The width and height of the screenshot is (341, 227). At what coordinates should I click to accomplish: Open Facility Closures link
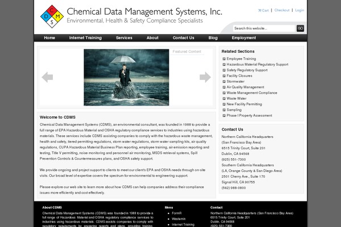(239, 76)
